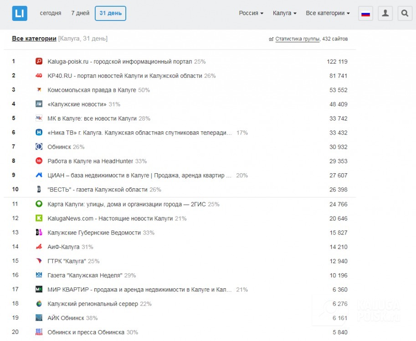Open the user account icon

coord(385,13)
